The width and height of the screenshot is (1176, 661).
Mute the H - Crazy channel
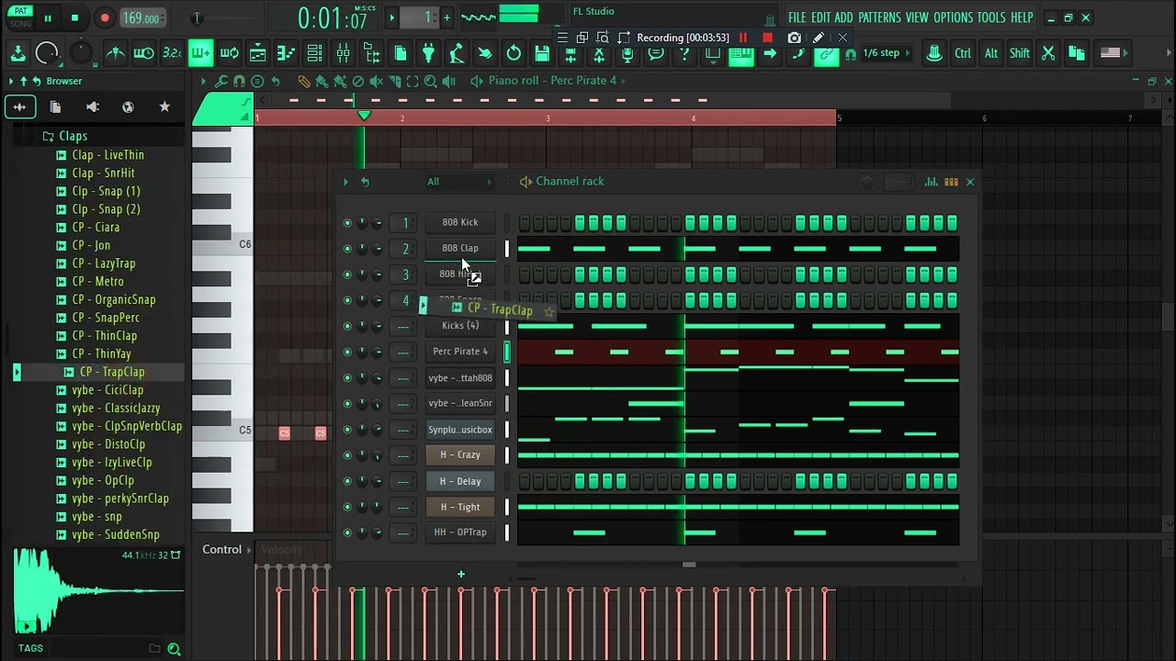(347, 455)
